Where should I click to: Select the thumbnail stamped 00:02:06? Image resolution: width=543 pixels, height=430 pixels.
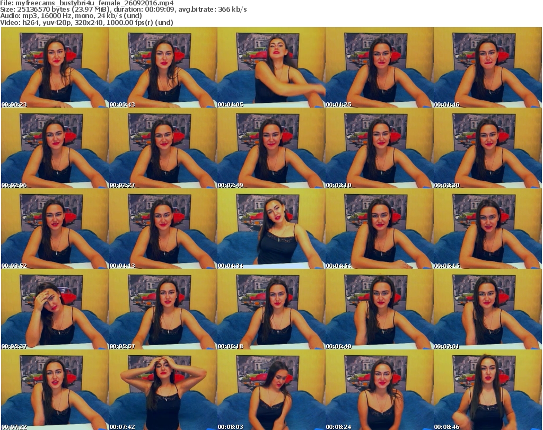click(x=55, y=148)
